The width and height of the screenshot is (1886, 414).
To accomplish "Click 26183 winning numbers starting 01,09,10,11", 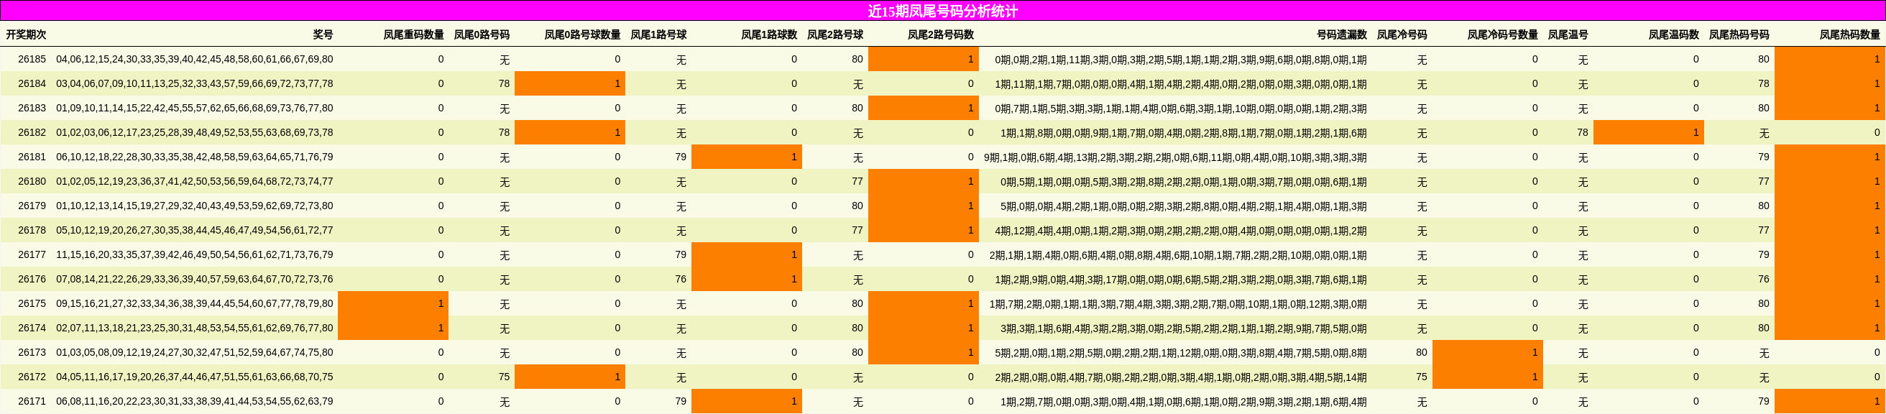I will pyautogui.click(x=195, y=108).
